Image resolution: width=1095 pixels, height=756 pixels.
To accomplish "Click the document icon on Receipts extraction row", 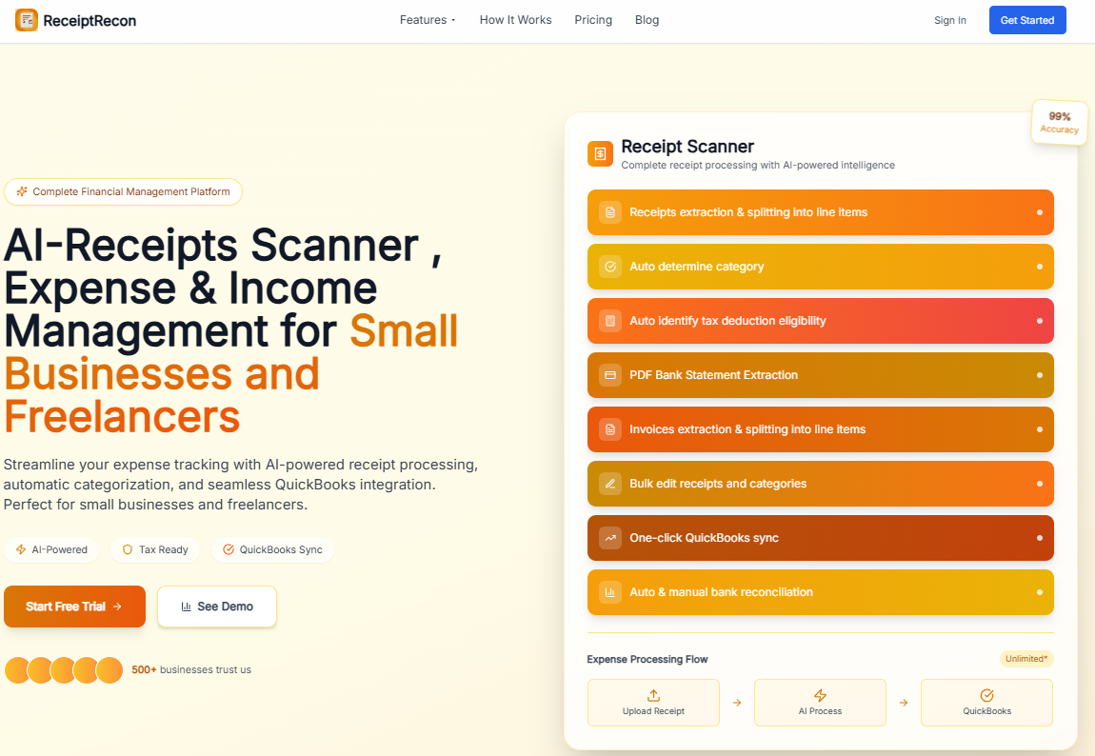I will pos(609,212).
